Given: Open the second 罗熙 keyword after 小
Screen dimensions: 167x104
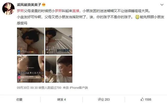Looking at the screenshot, I should (58, 11).
